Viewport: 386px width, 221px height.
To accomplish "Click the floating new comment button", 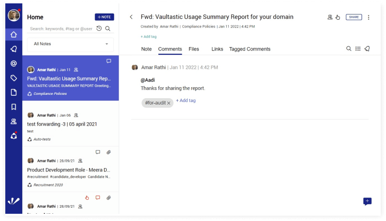I will pyautogui.click(x=367, y=201).
